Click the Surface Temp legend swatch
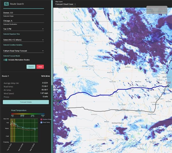The image size is (172, 153). [x=41, y=119]
